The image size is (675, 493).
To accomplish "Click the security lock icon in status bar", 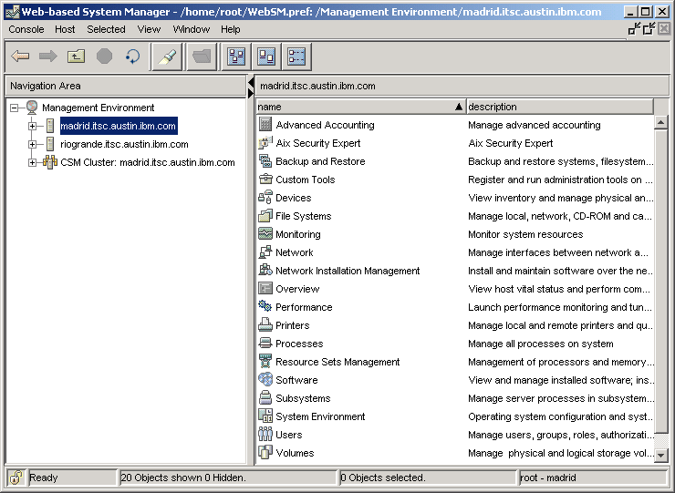I will point(16,478).
